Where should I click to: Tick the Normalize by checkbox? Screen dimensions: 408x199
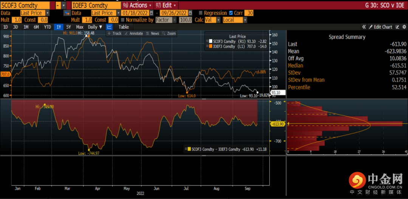123,20
